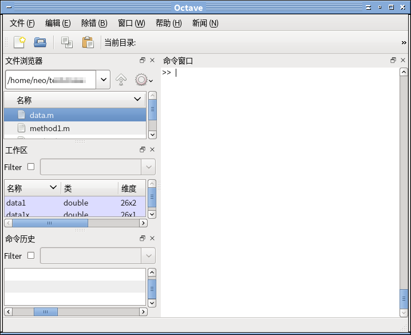Close the workspace panel
Screen dimensions: 411x335
coord(152,149)
